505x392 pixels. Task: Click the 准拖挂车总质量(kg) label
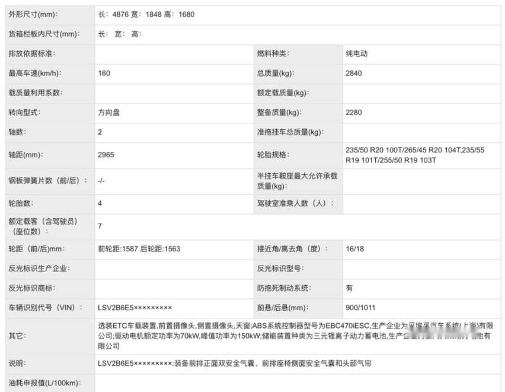pyautogui.click(x=290, y=132)
